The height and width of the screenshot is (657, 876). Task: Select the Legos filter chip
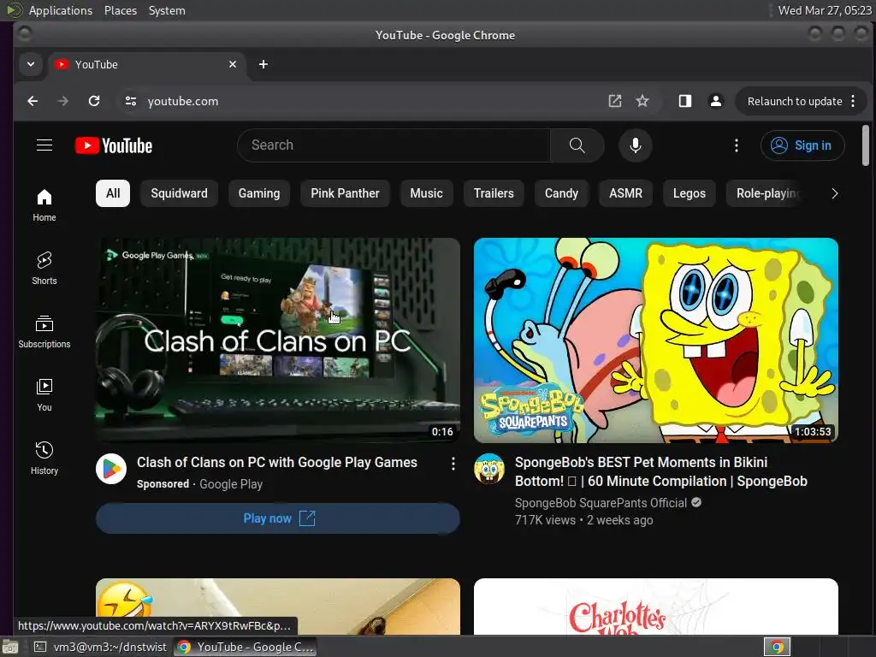(690, 193)
